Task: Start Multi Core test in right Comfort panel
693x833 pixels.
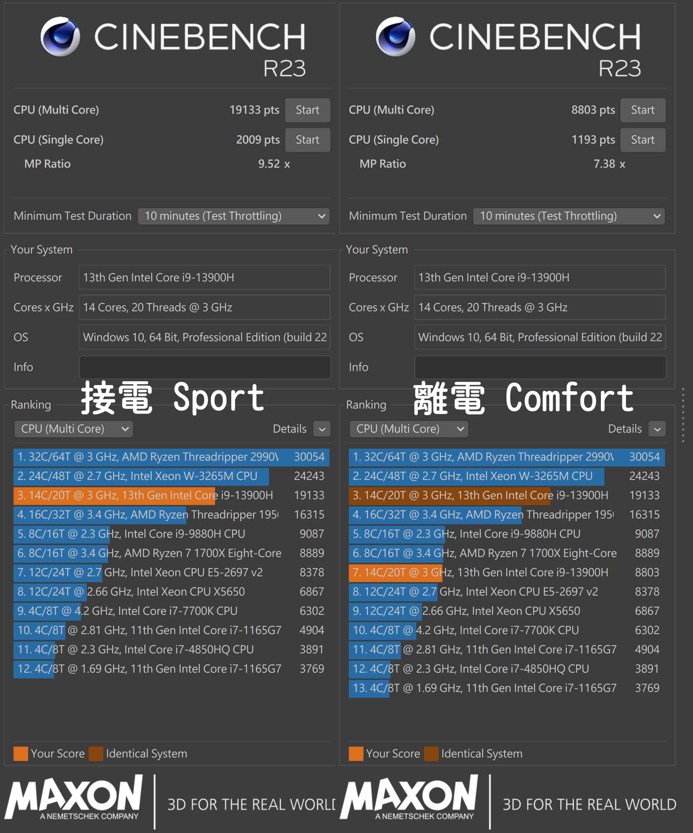Action: [643, 110]
